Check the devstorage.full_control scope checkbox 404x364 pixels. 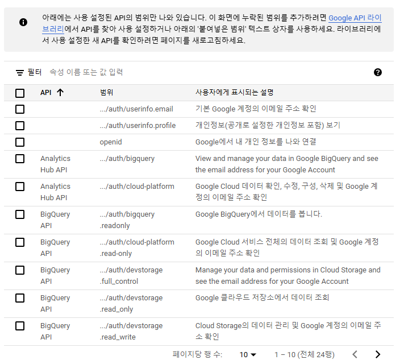pyautogui.click(x=20, y=270)
